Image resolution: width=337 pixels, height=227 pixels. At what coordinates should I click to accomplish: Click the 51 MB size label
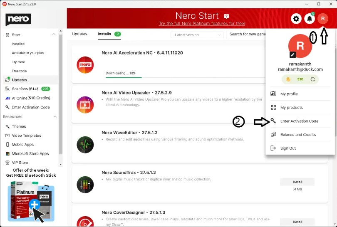tap(297, 189)
